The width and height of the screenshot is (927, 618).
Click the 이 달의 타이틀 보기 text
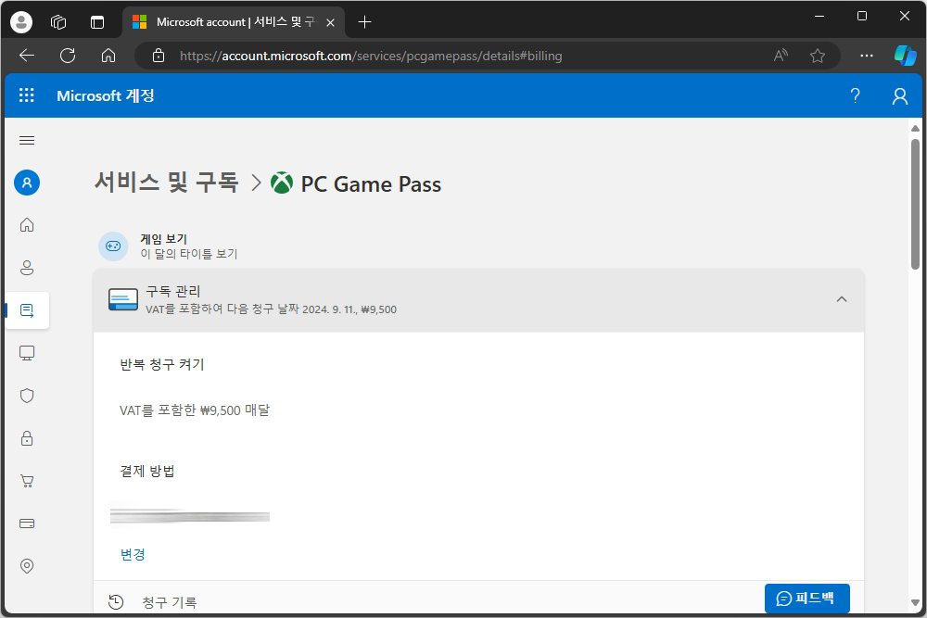[x=188, y=254]
